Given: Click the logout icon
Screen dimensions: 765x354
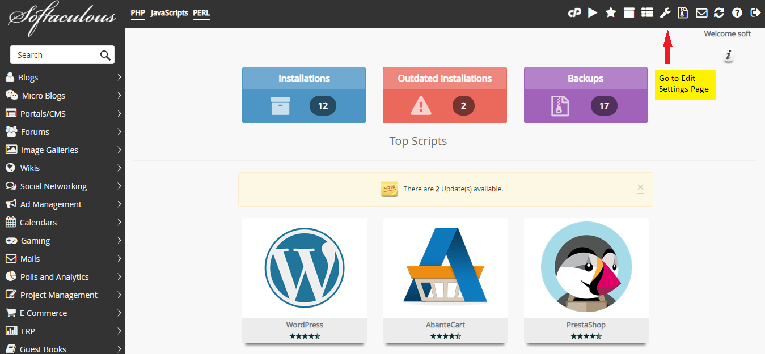Looking at the screenshot, I should point(755,12).
